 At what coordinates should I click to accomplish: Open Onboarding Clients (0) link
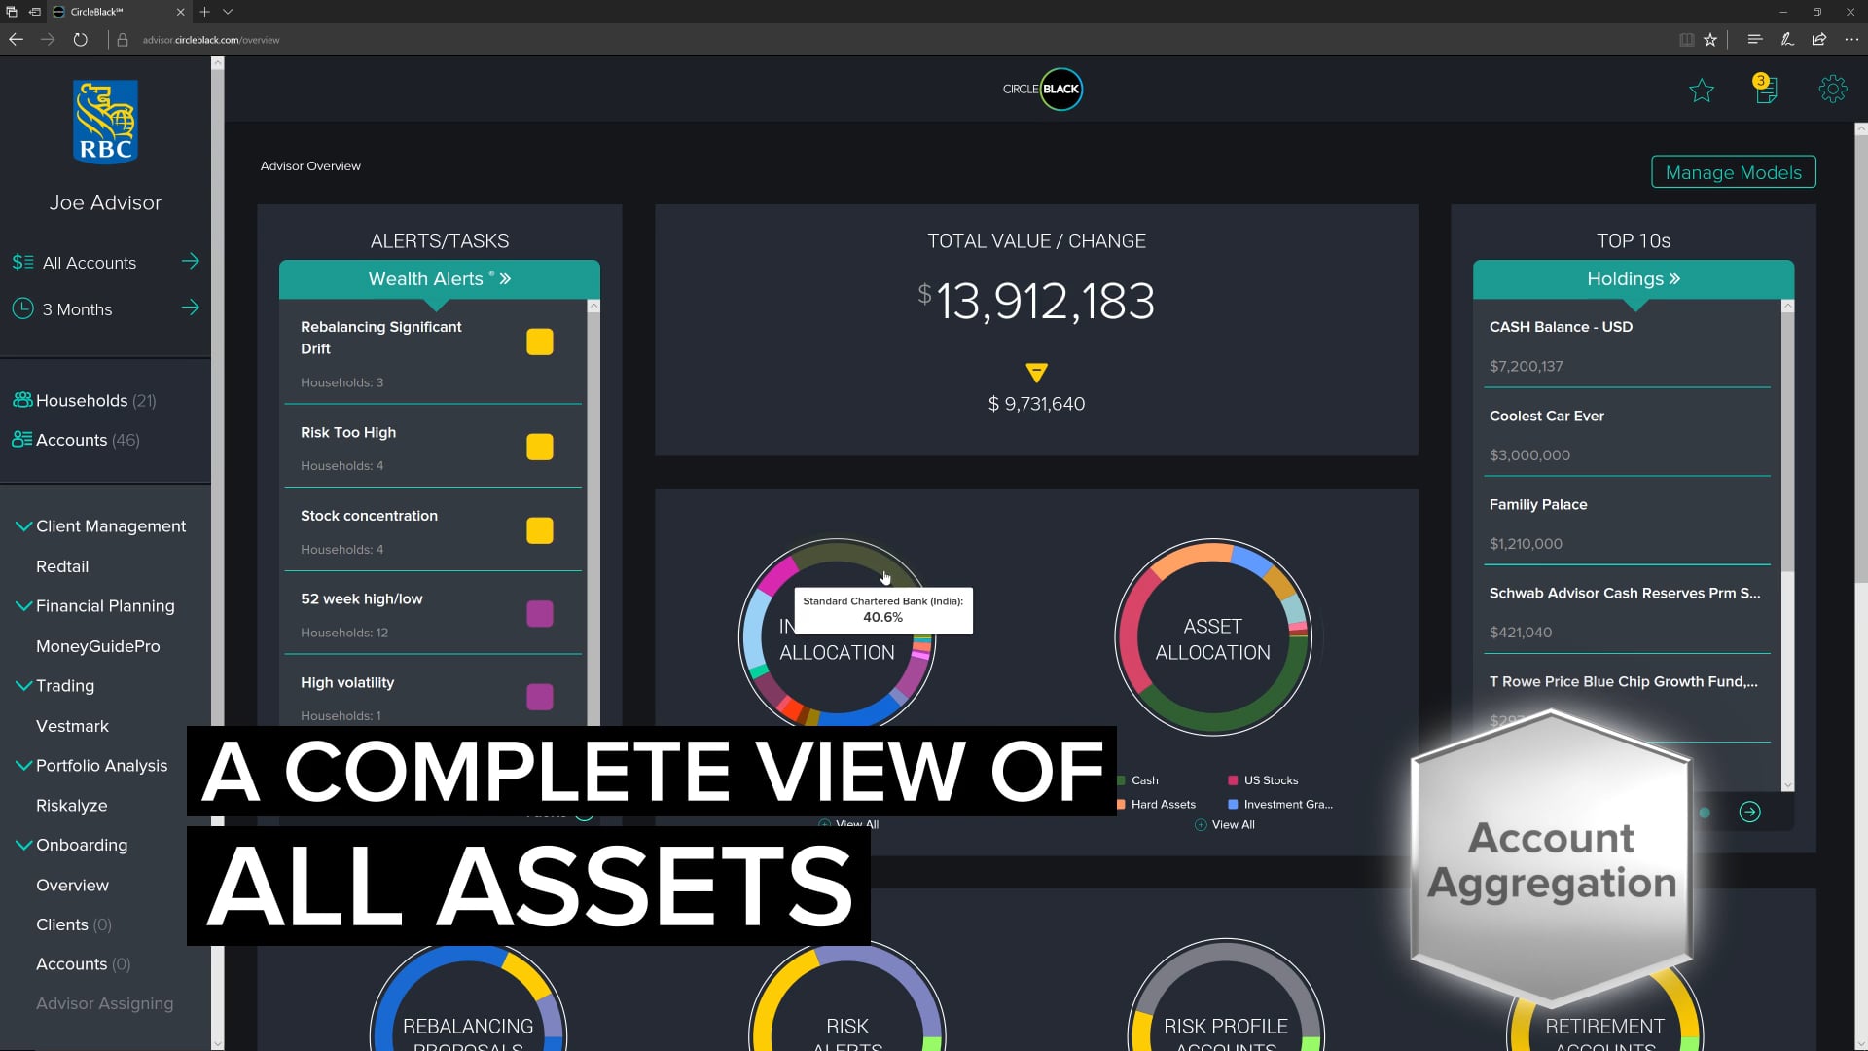pos(74,924)
